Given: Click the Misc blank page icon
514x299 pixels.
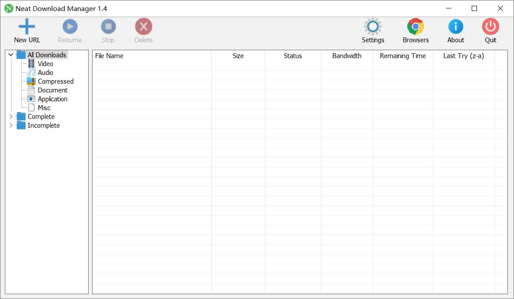Looking at the screenshot, I should pyautogui.click(x=31, y=108).
